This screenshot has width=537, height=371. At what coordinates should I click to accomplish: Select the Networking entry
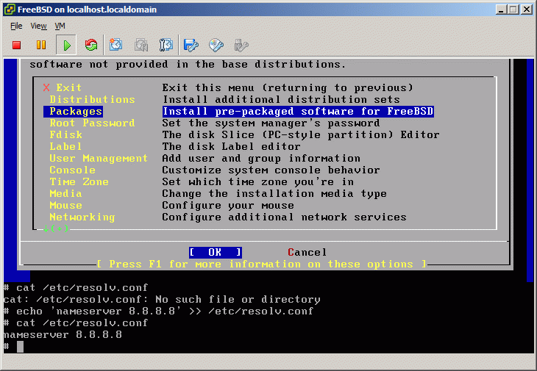point(82,217)
